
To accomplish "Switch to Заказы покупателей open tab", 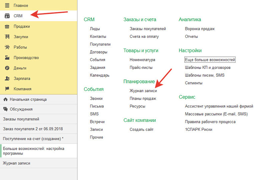I will [x=39, y=119].
